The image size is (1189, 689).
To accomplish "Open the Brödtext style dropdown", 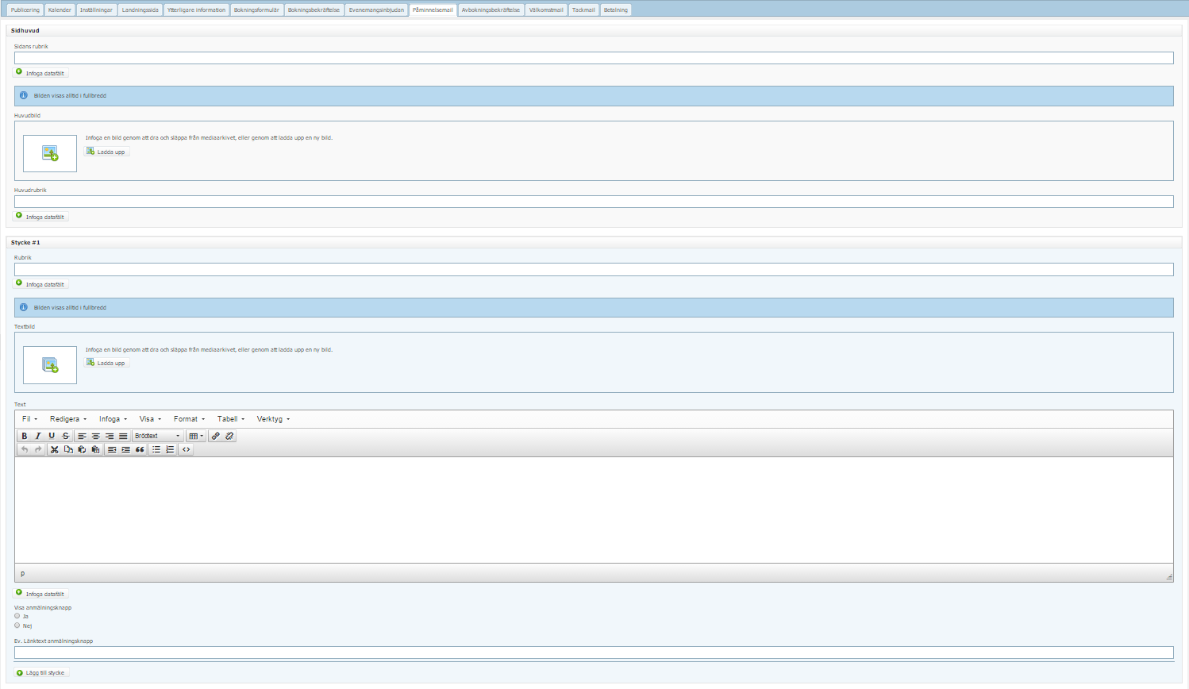I will [x=158, y=436].
